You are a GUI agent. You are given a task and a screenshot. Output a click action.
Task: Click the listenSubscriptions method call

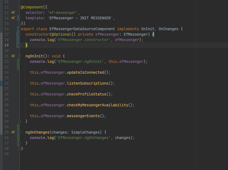[x=88, y=83]
